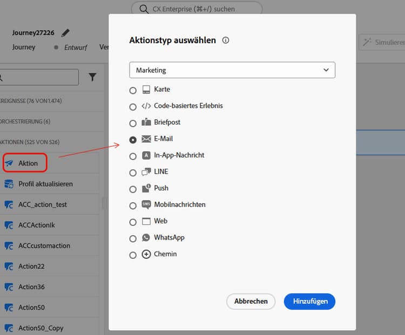Screen dimensions: 405x335
Task: Click the left palette search input
Action: [x=39, y=77]
